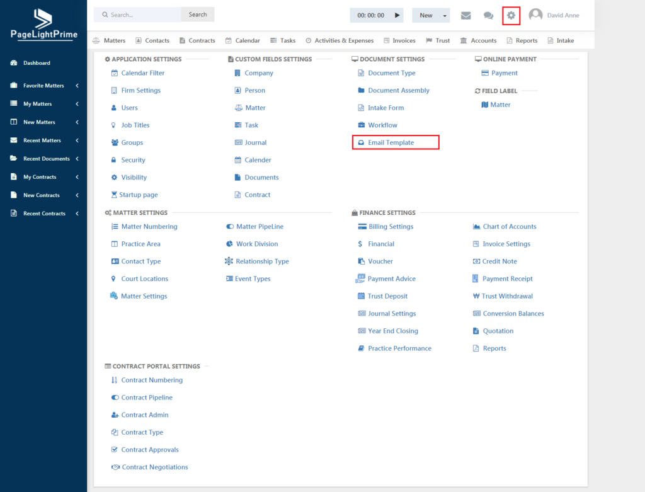Click the Email Template inbox icon
Viewport: 645px width, 492px height.
361,142
